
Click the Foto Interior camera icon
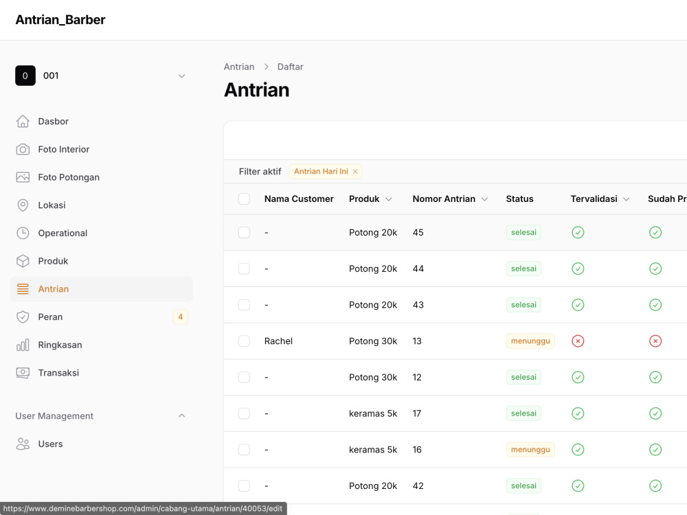tap(23, 149)
